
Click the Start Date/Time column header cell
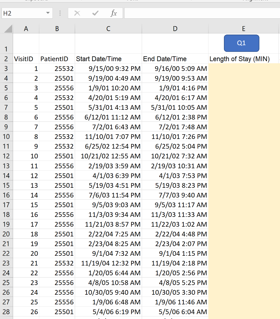point(108,59)
